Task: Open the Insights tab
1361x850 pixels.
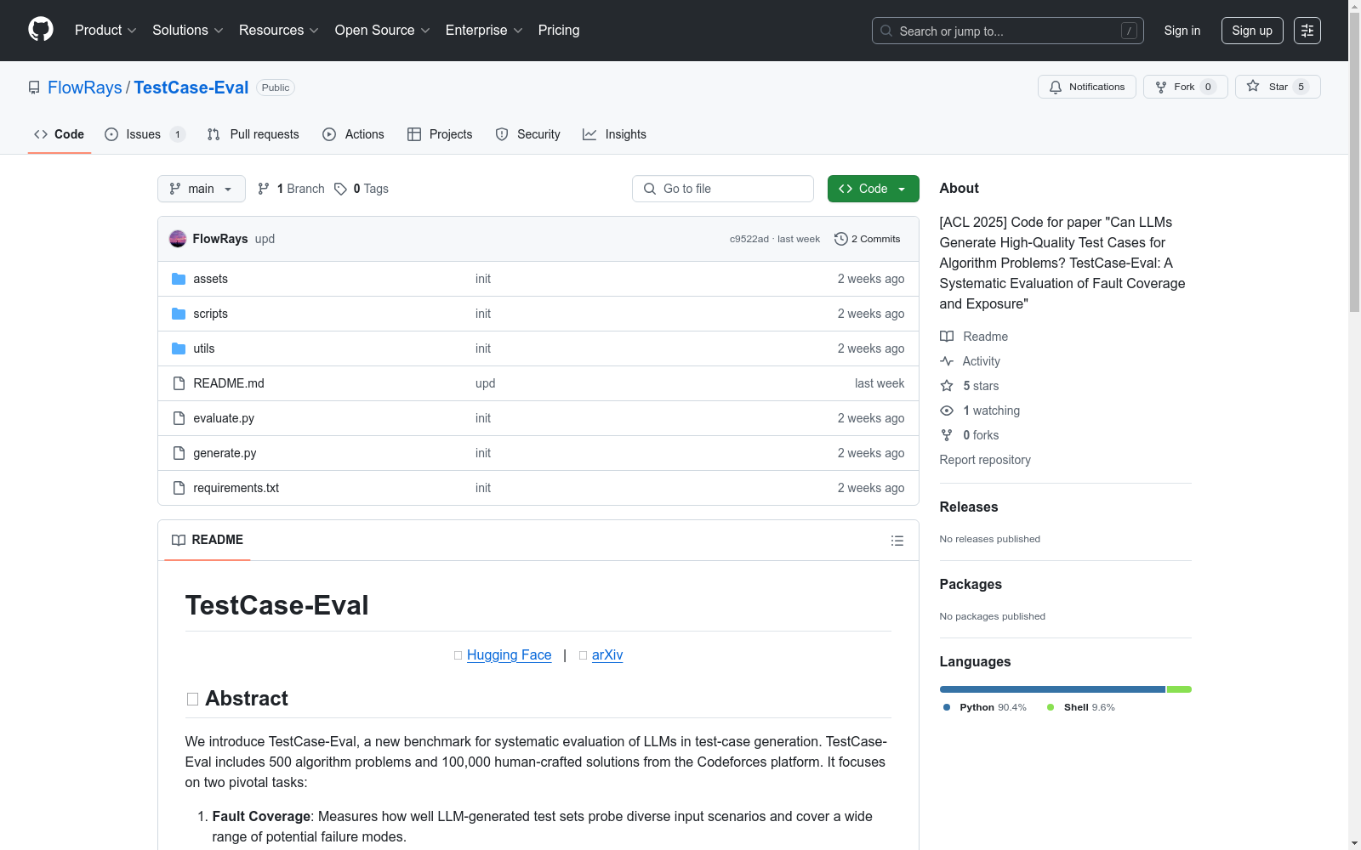Action: pos(614,134)
